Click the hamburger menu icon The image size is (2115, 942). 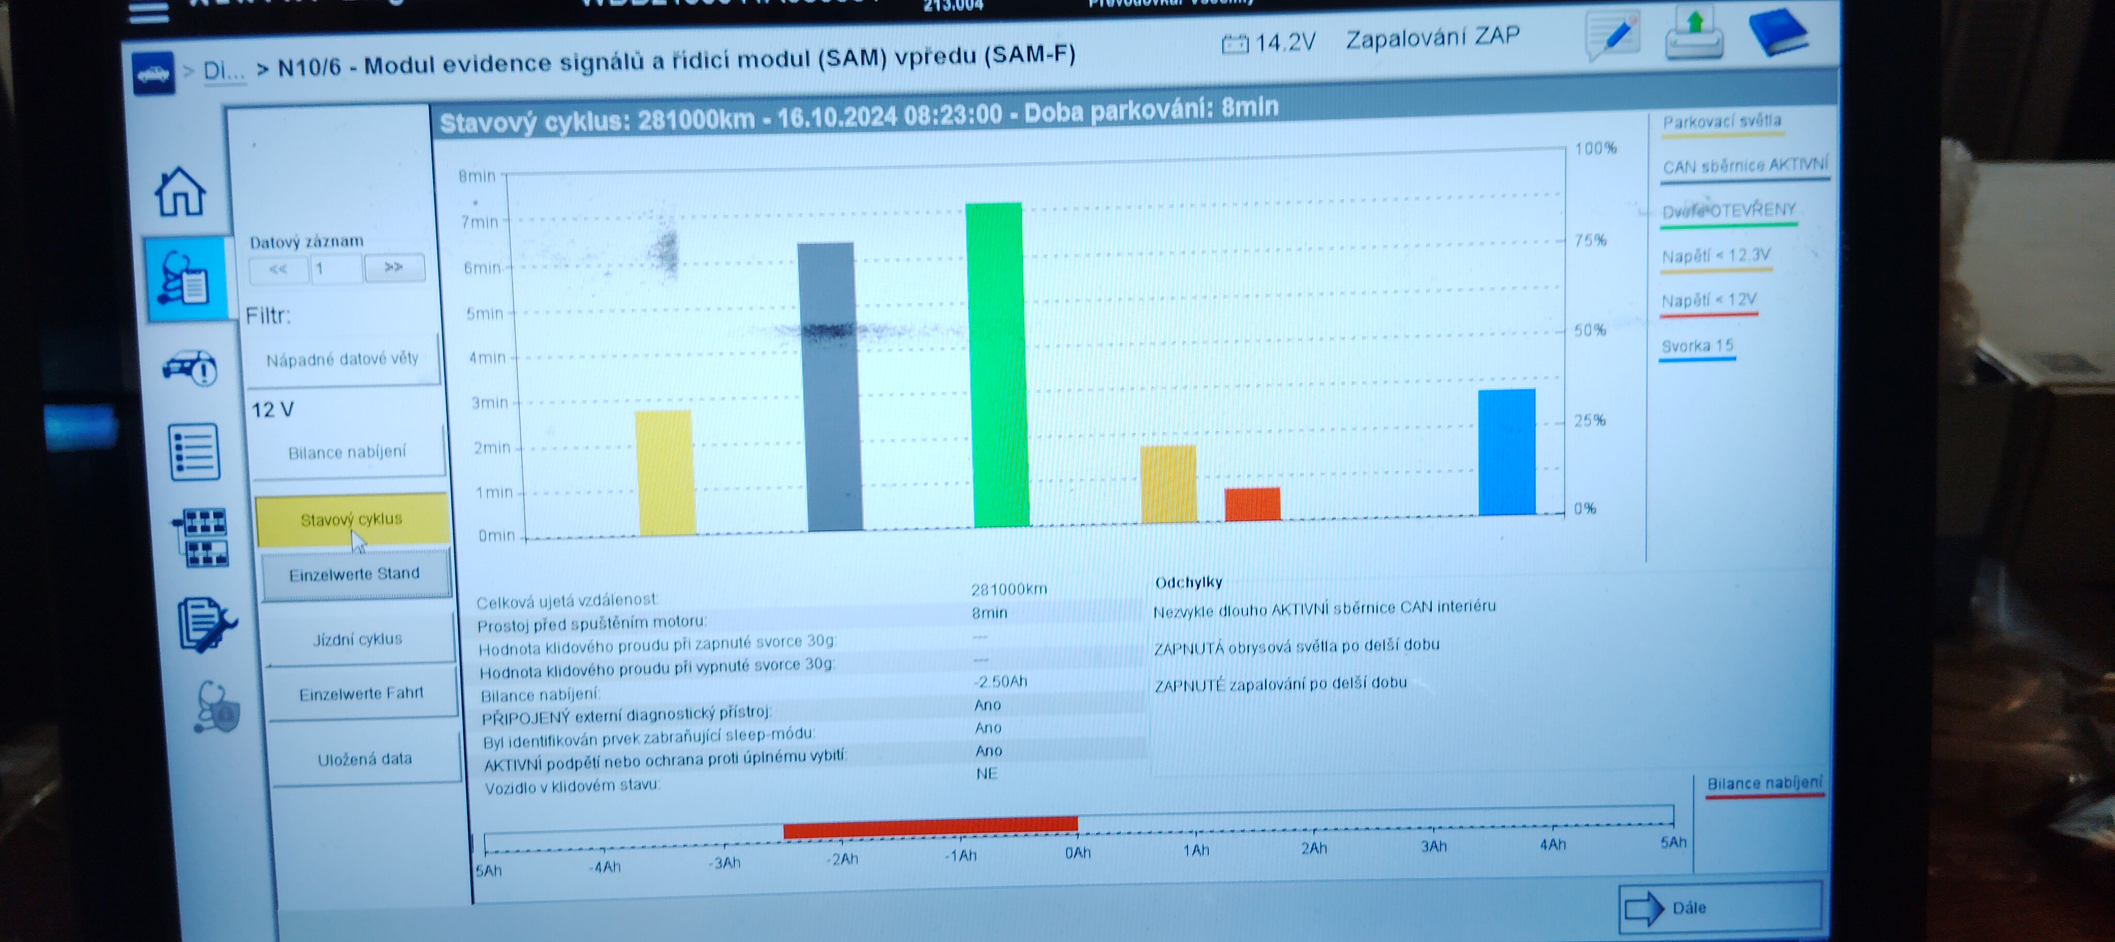149,11
